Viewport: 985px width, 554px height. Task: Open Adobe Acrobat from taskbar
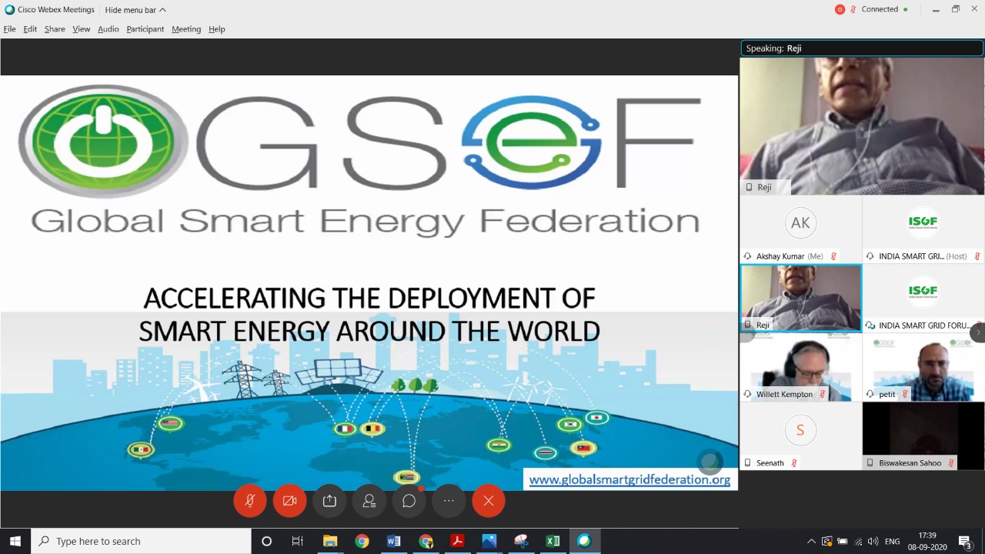457,541
